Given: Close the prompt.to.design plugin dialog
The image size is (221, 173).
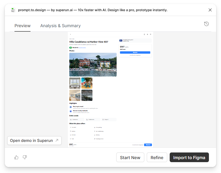Looking at the screenshot, I should point(210,10).
